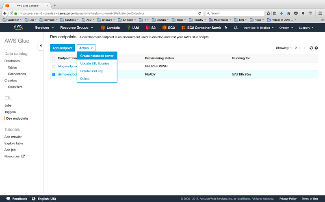Open the Connections sidebar link

click(17, 74)
